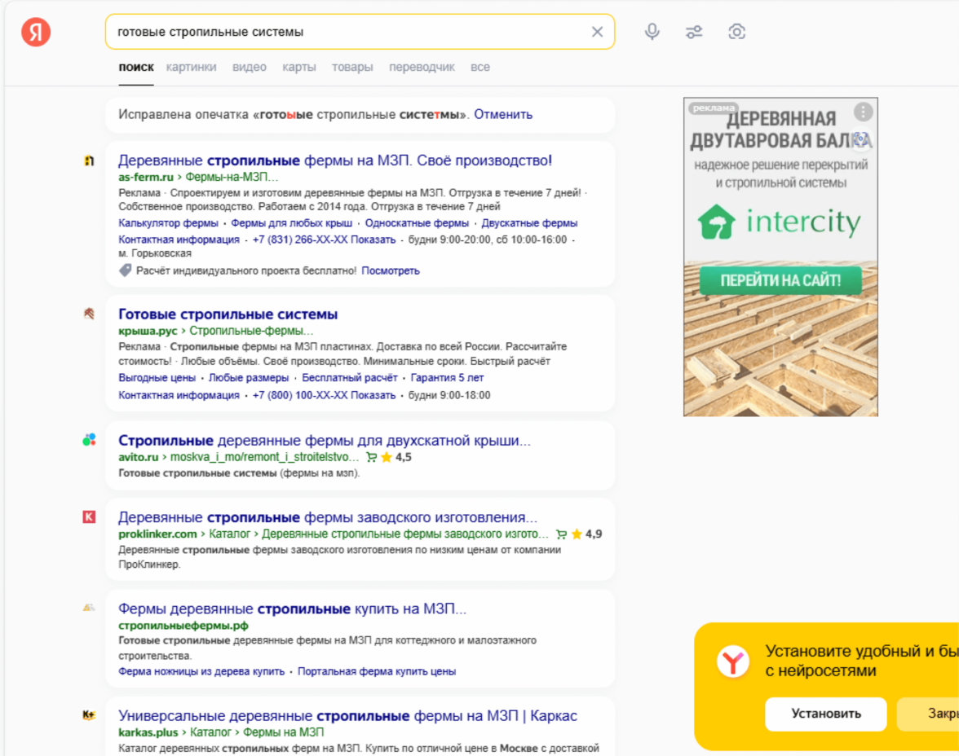Clear the search query with X icon
The width and height of the screenshot is (959, 756).
(x=597, y=32)
